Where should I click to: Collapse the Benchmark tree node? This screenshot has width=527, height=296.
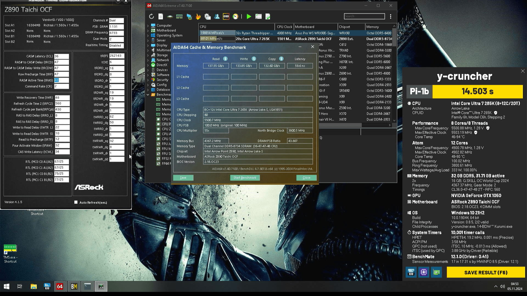click(148, 95)
